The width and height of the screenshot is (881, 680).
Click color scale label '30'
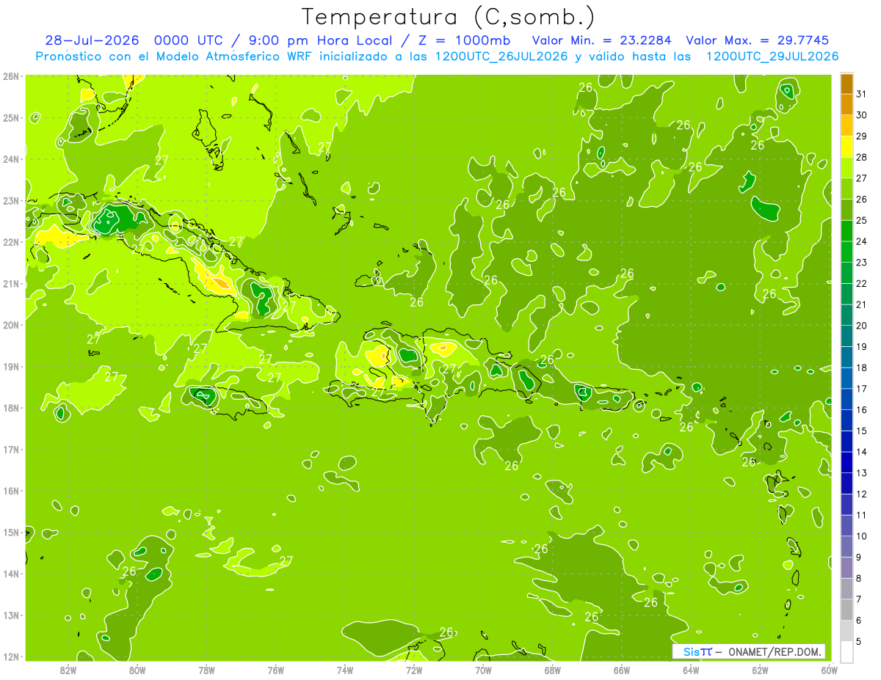(x=861, y=115)
